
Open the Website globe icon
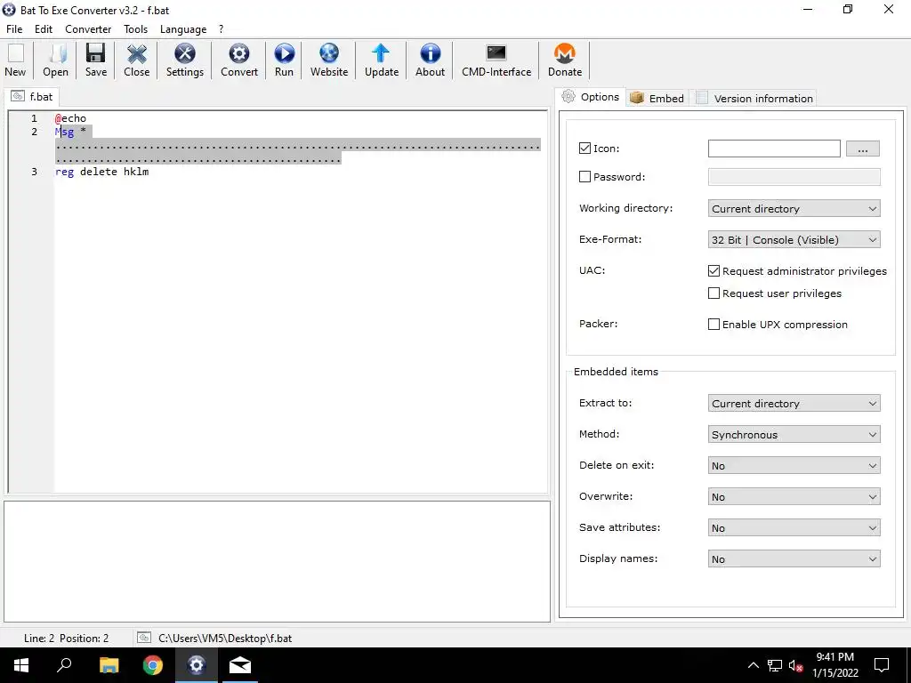(329, 53)
